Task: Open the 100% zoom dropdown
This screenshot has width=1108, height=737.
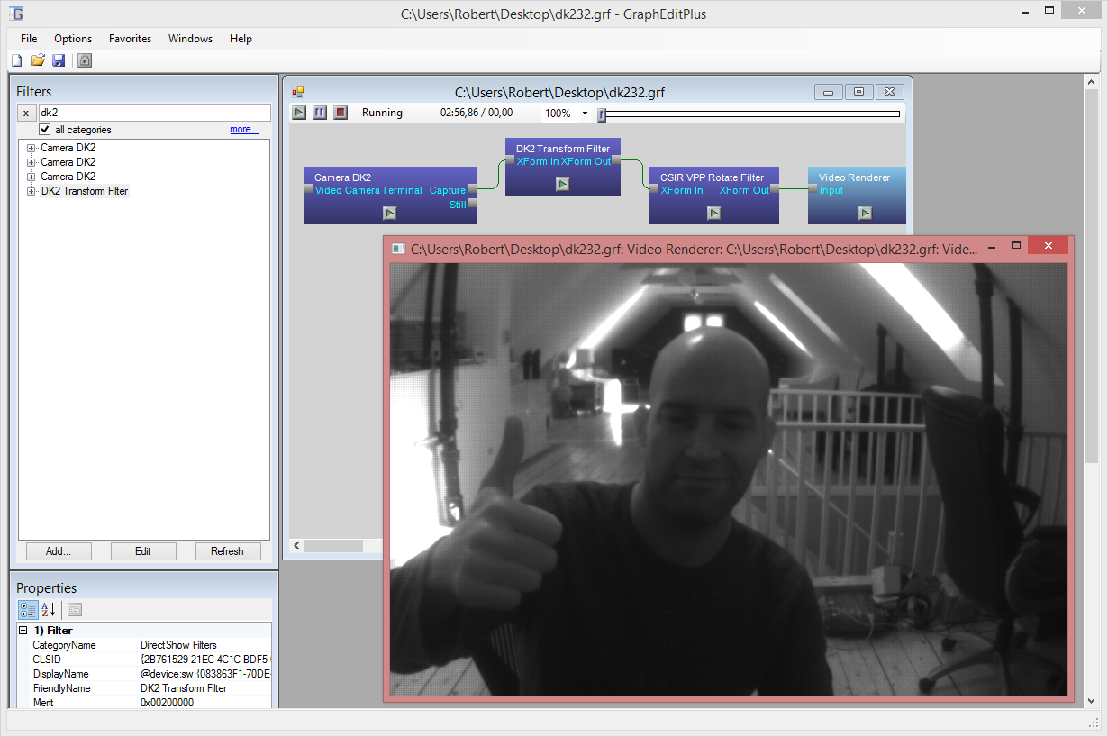Action: tap(585, 114)
